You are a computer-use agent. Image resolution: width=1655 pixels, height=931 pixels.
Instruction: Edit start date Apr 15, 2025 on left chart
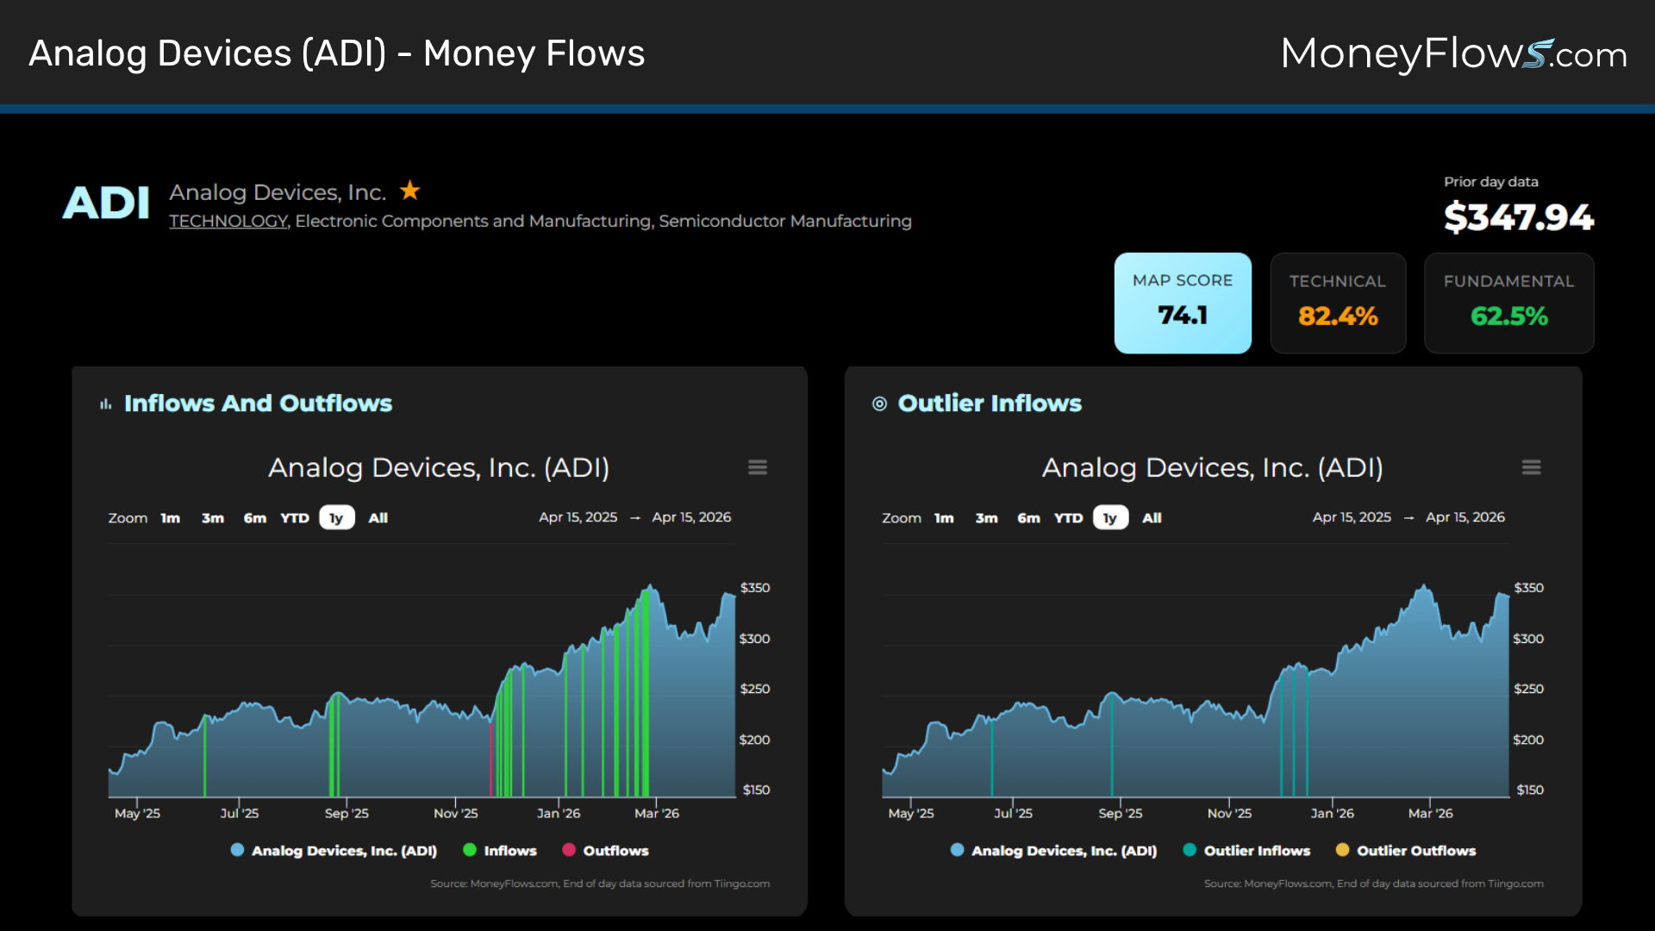578,517
